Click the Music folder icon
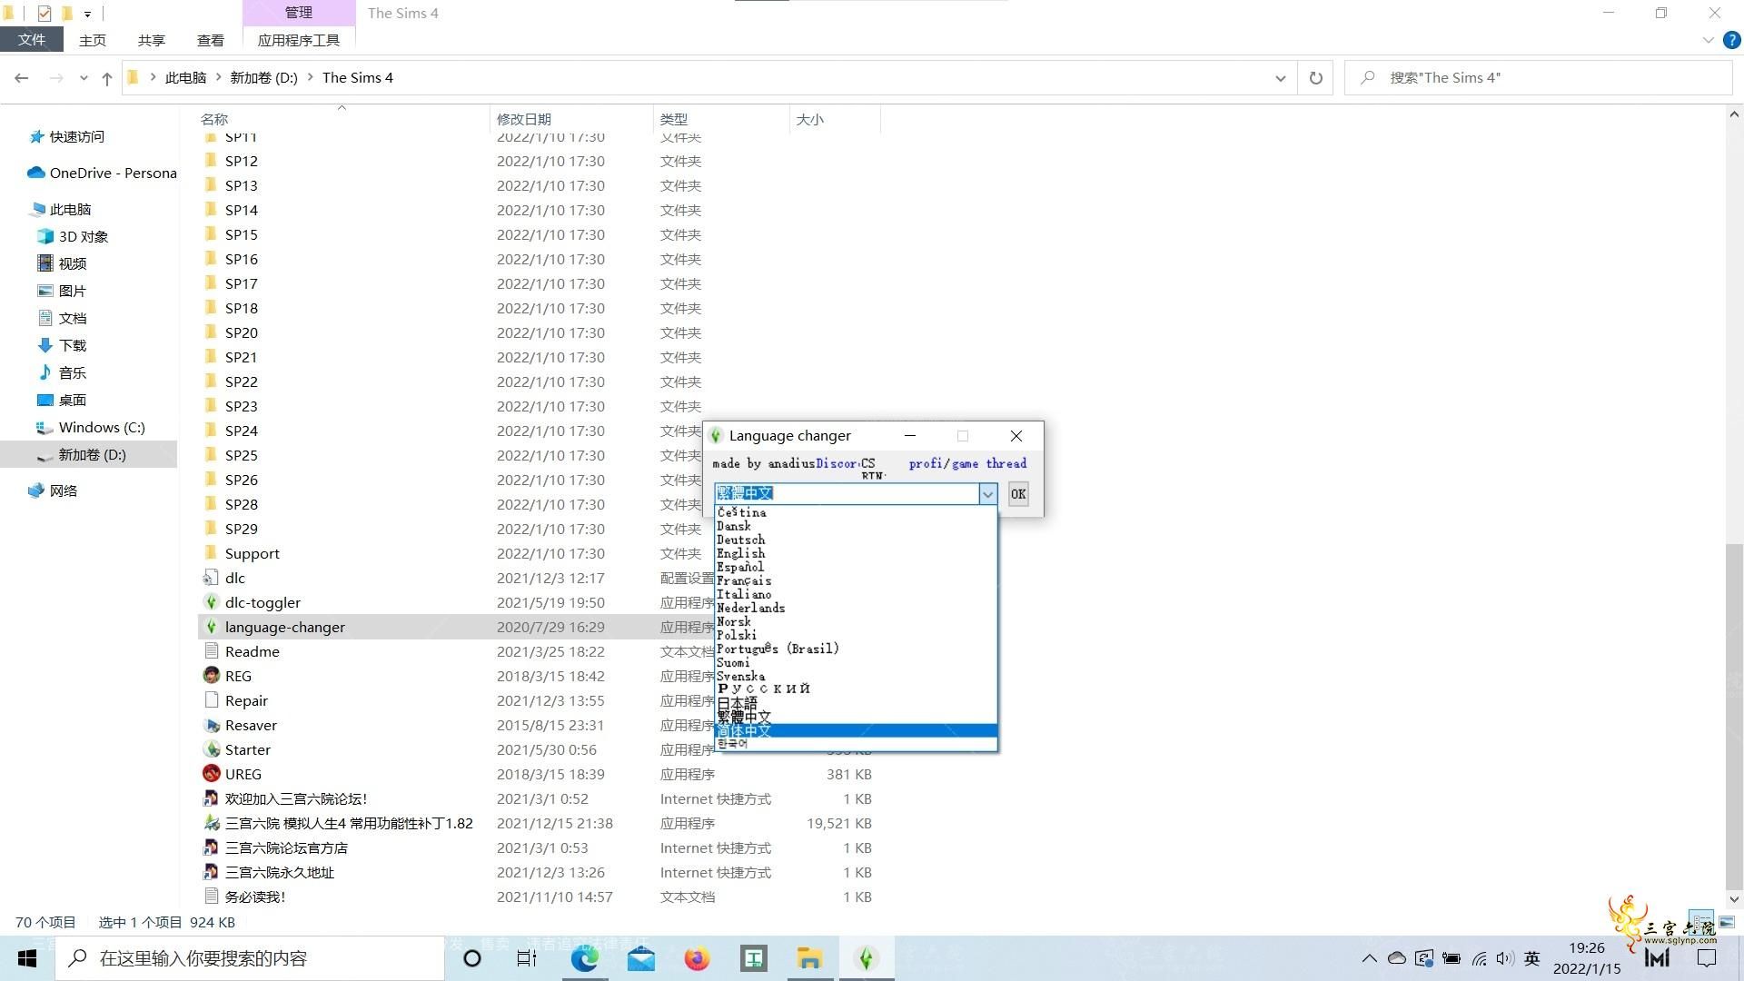1744x981 pixels. [x=45, y=372]
